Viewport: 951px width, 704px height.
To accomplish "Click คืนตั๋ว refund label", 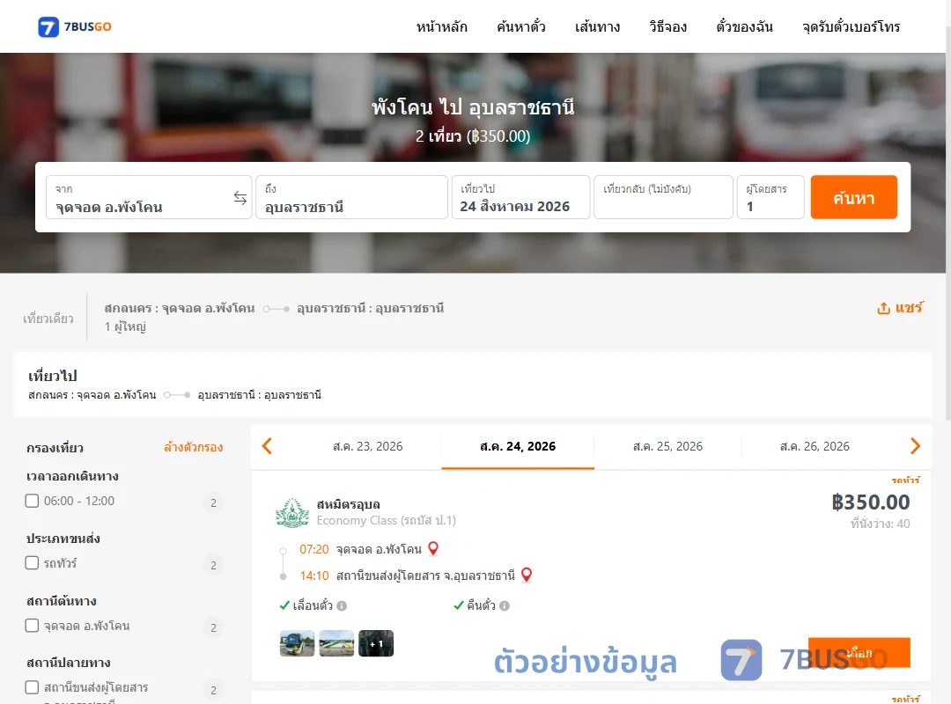I will pos(481,605).
